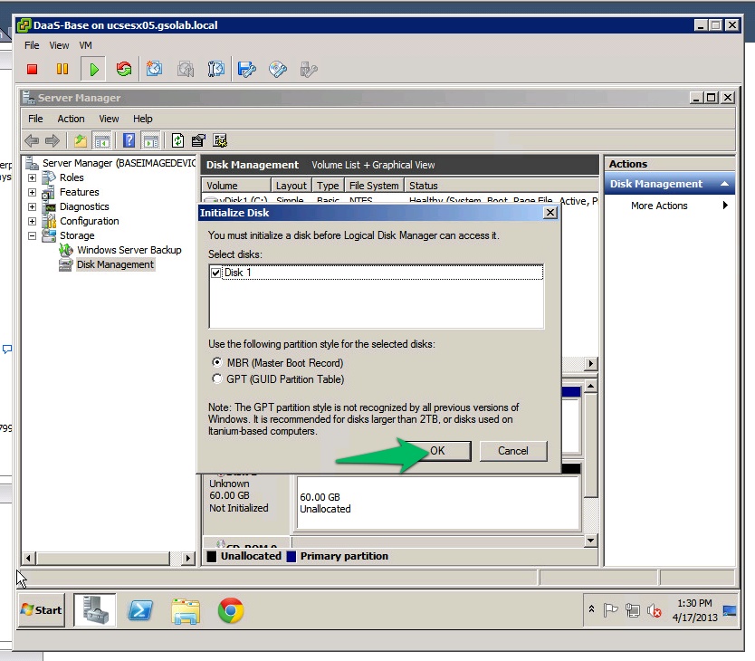This screenshot has width=755, height=661.
Task: Click the Volume column header
Action: click(x=236, y=186)
